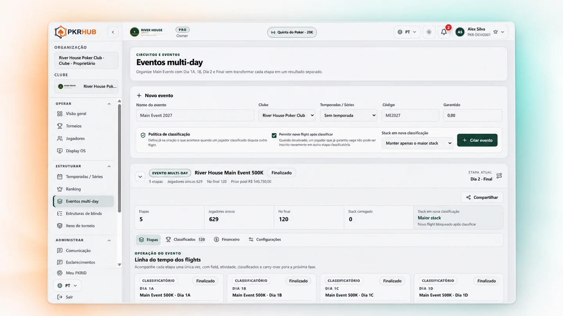Click the Criar evento button
The height and width of the screenshot is (316, 563).
(477, 140)
